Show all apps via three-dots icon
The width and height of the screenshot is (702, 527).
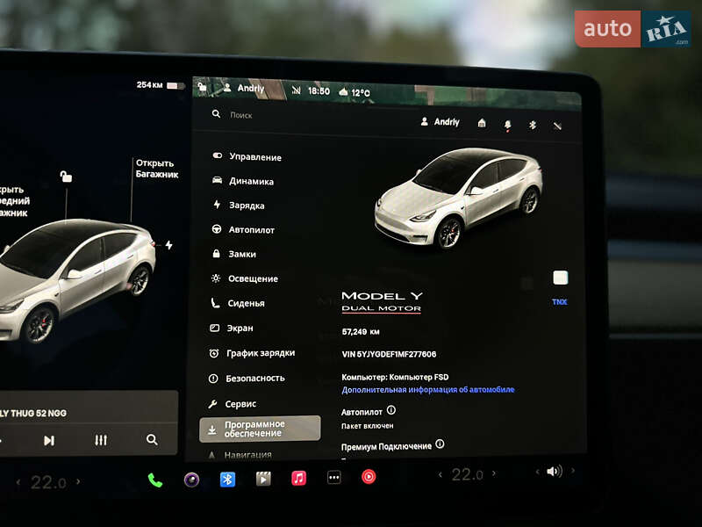333,478
